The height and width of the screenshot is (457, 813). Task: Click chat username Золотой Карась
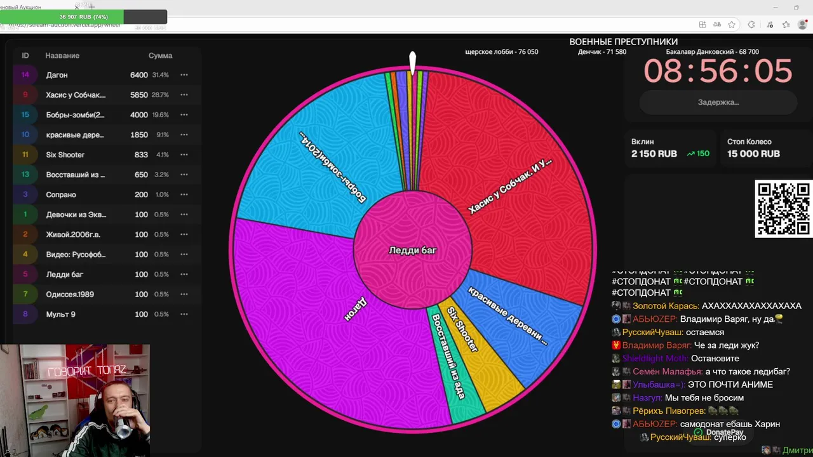(x=664, y=306)
